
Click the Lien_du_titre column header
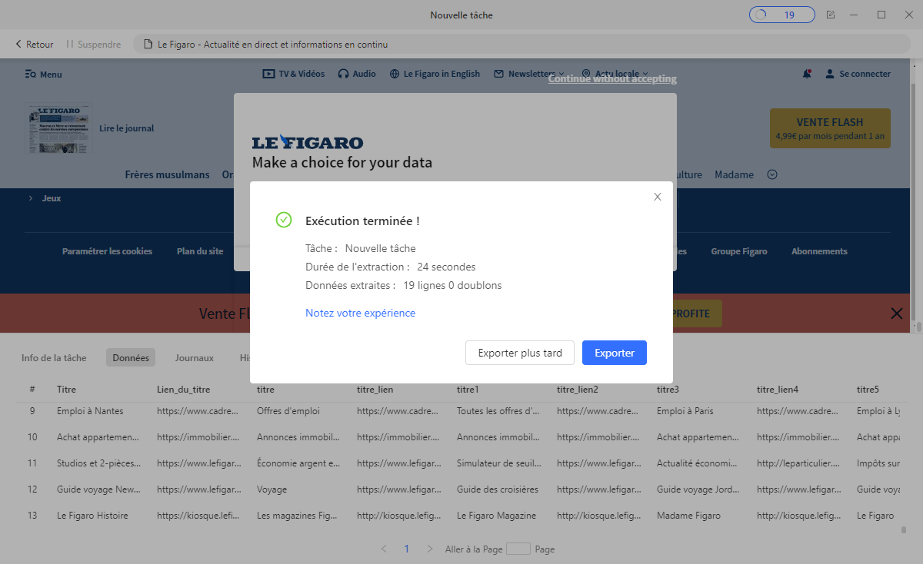[x=183, y=390]
